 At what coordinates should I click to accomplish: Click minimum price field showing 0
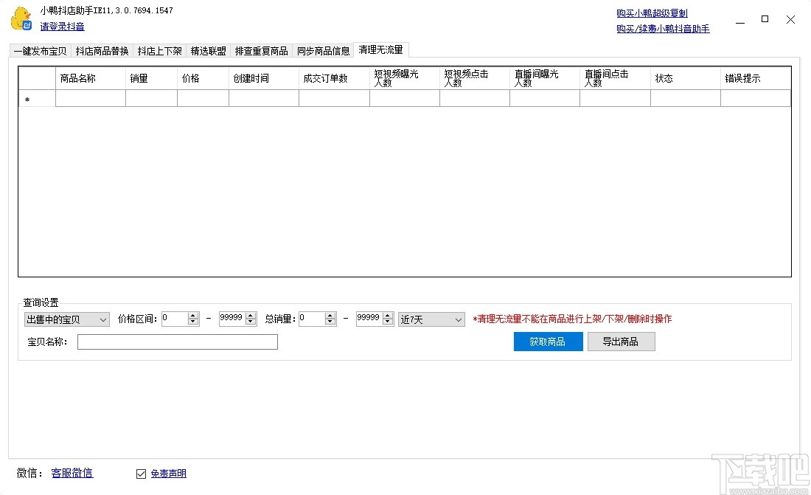[x=174, y=319]
